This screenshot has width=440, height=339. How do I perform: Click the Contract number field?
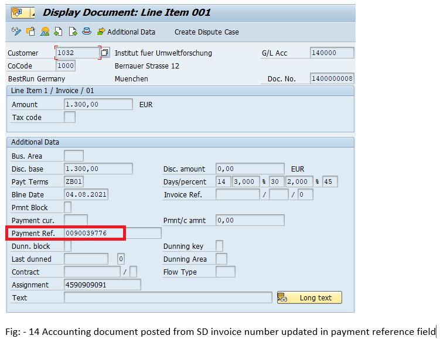tap(92, 272)
